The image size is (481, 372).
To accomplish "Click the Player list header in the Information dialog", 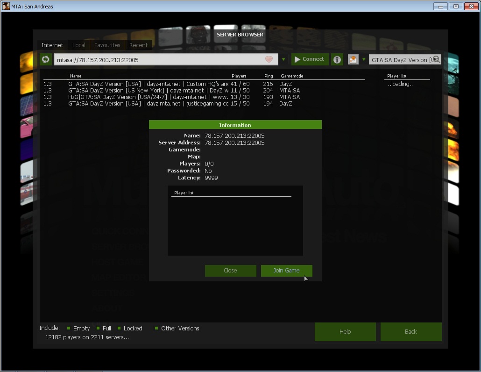I will pos(184,193).
